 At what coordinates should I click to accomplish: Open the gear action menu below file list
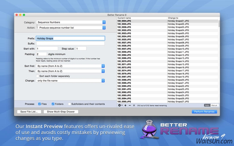click(x=120, y=105)
